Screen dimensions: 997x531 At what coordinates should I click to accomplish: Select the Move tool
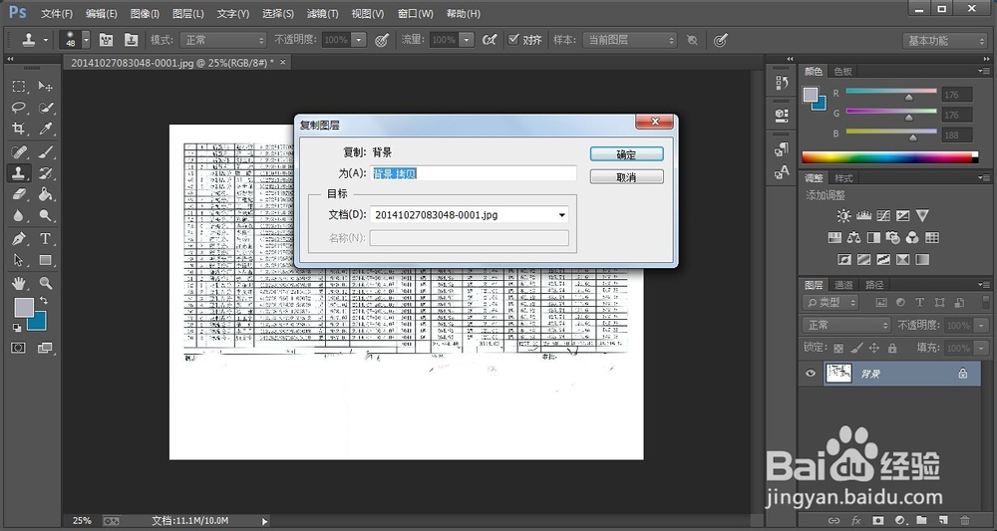pyautogui.click(x=45, y=86)
